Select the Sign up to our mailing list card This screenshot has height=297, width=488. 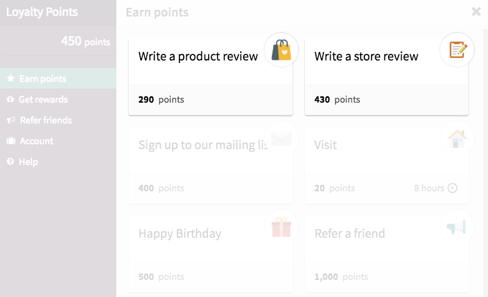211,166
